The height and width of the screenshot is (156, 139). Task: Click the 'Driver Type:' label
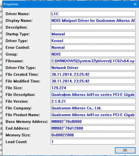(x=17, y=41)
